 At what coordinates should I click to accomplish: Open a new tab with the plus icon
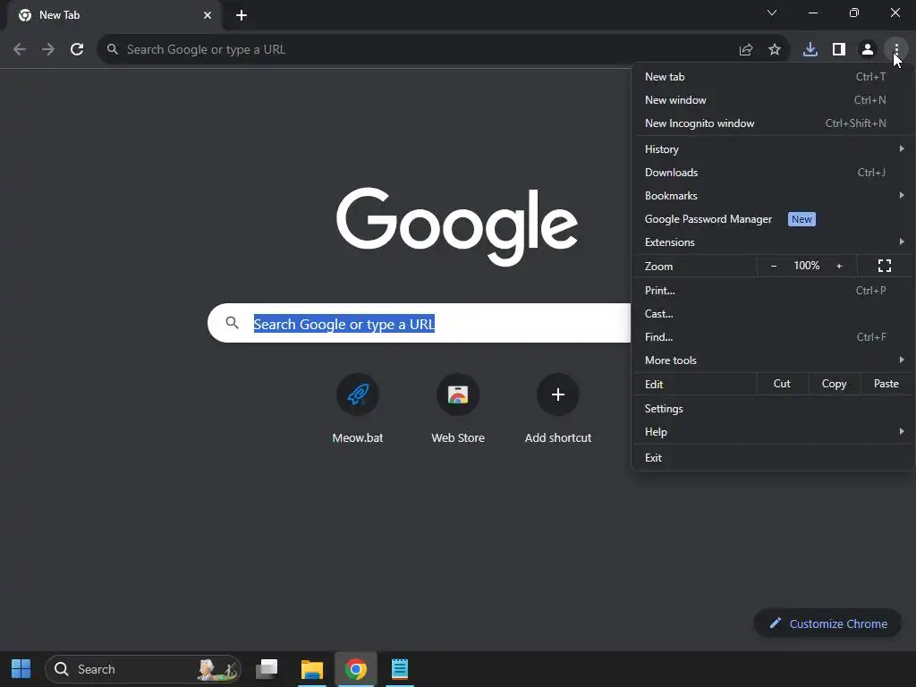point(242,15)
